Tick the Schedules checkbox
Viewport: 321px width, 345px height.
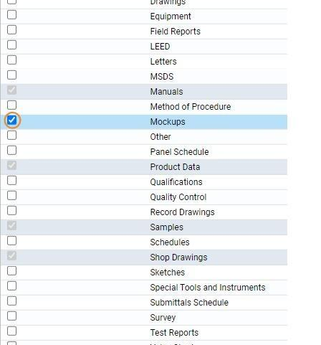pos(11,241)
